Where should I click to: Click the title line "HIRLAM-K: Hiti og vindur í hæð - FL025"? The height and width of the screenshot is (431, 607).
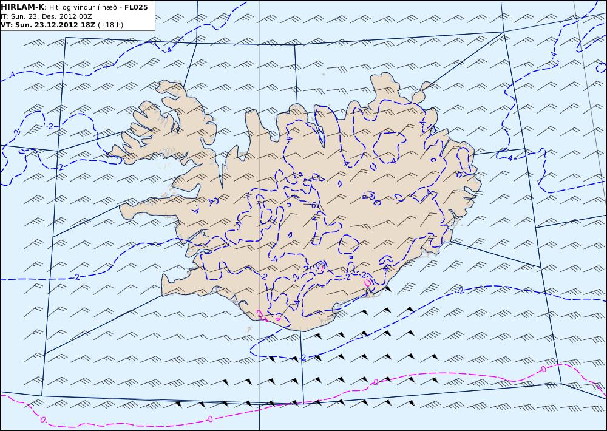click(x=74, y=7)
